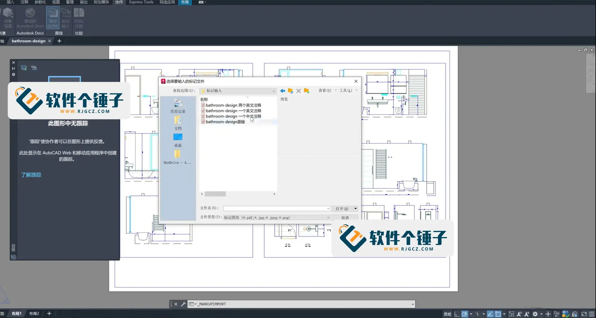
Task: Open the arrow beside the 打开 button
Action: (x=356, y=209)
